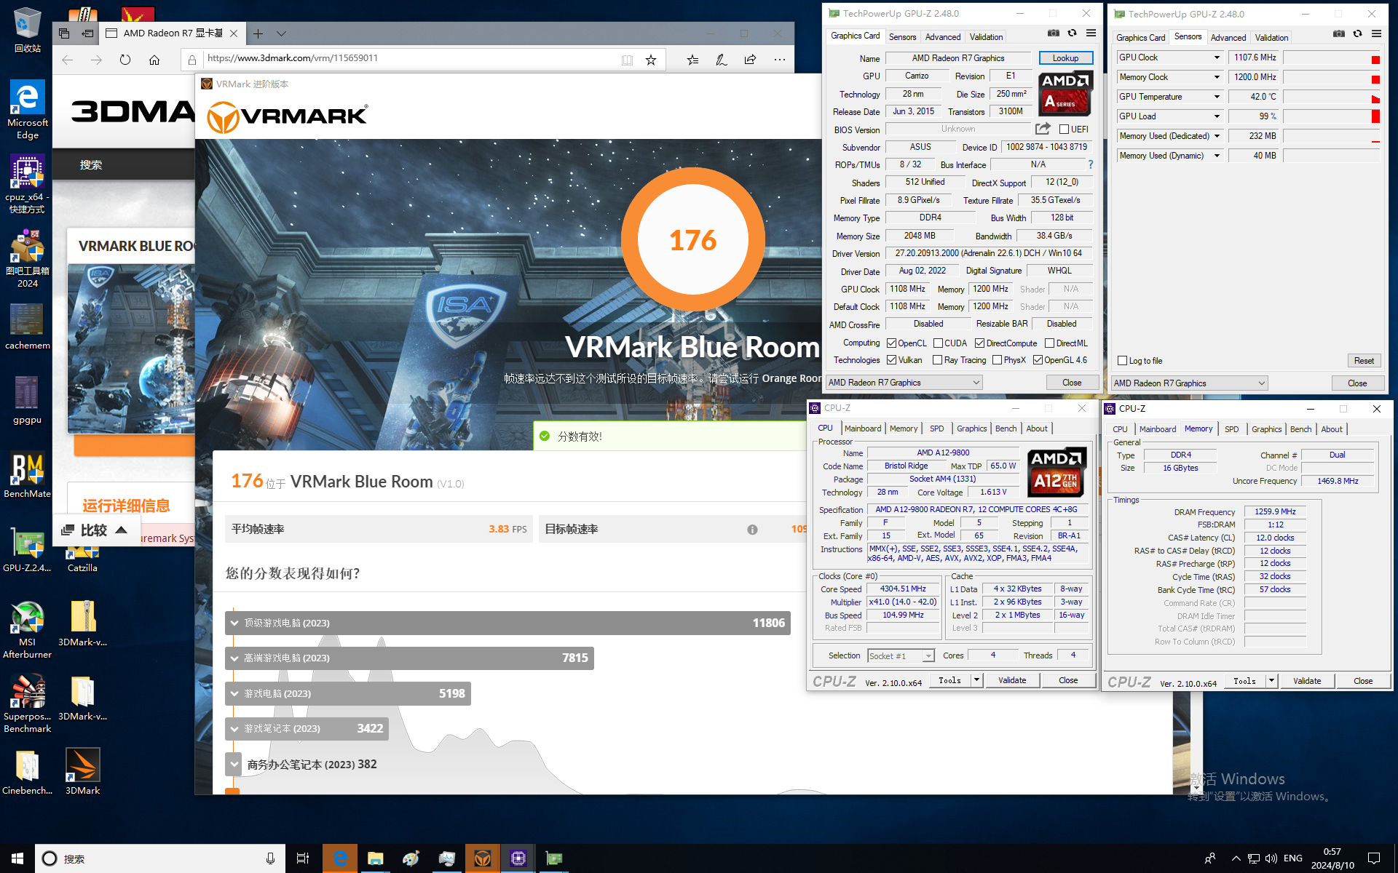Open the MSI Afterburner desktop icon
This screenshot has width=1398, height=873.
(x=27, y=629)
